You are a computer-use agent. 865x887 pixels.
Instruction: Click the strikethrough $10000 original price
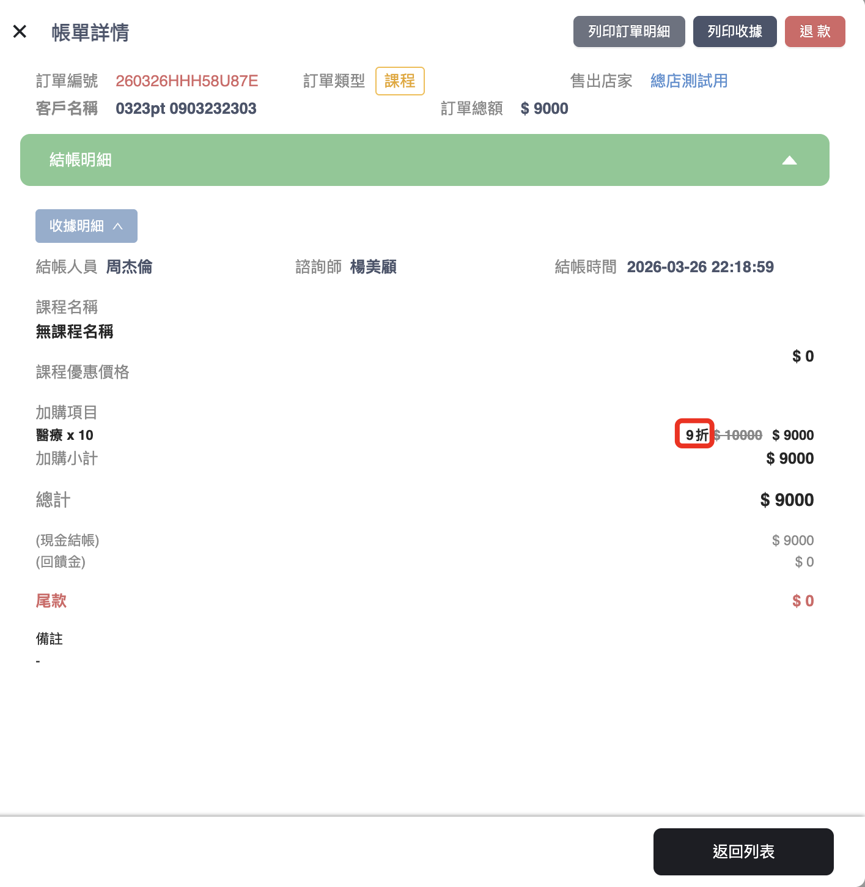[738, 435]
